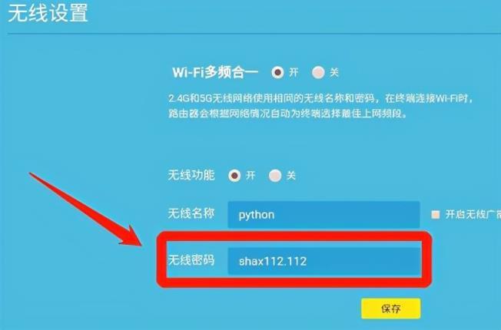Click the Wi-Fi多频合一 heading label
Image resolution: width=501 pixels, height=330 pixels.
(x=215, y=72)
